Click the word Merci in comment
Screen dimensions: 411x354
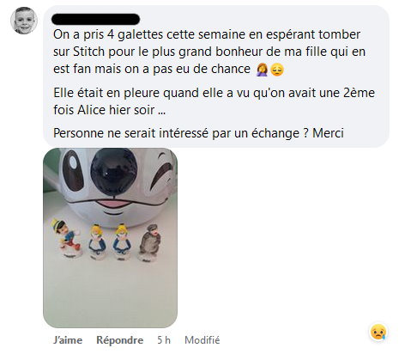[x=328, y=133]
